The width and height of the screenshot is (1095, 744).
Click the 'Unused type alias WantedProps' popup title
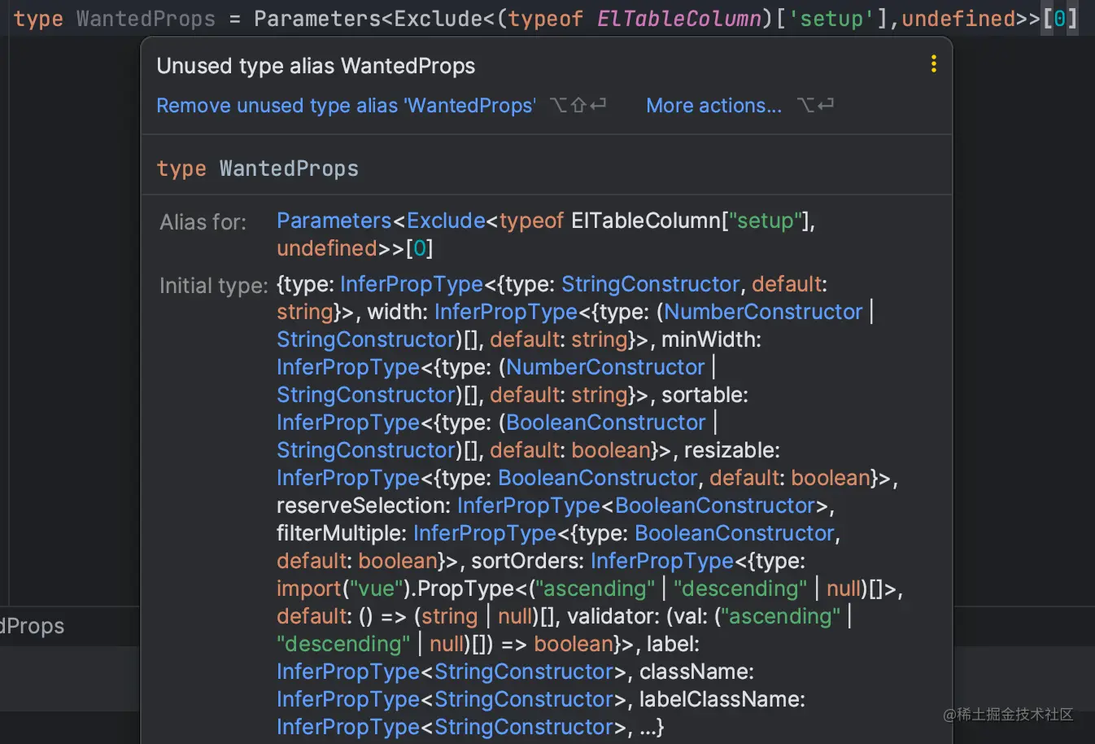316,66
